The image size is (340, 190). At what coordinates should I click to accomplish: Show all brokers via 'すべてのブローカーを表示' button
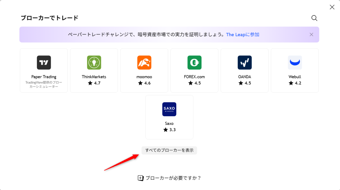coord(169,150)
